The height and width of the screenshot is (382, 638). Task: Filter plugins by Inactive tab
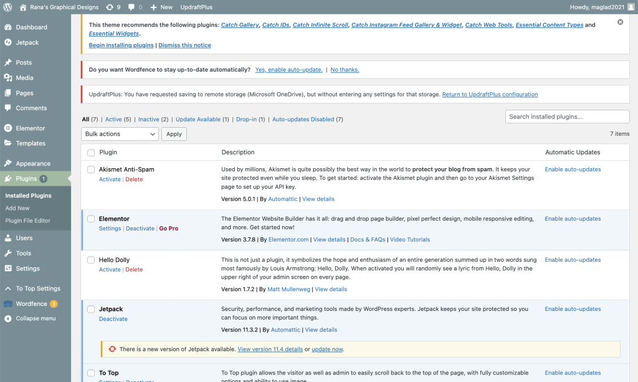(x=148, y=119)
